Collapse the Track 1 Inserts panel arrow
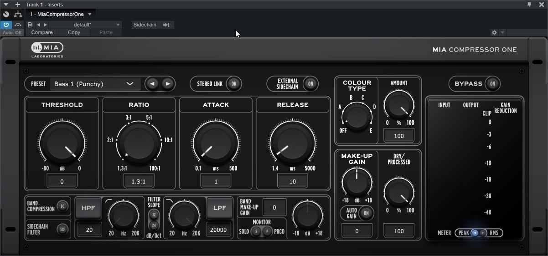The image size is (548, 256). (x=6, y=4)
